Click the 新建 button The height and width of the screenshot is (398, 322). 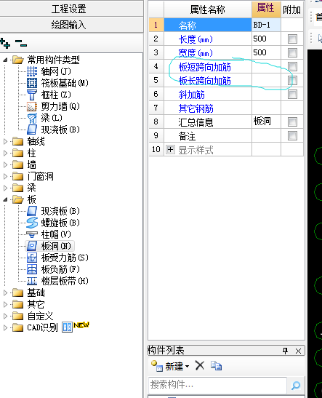click(x=170, y=366)
